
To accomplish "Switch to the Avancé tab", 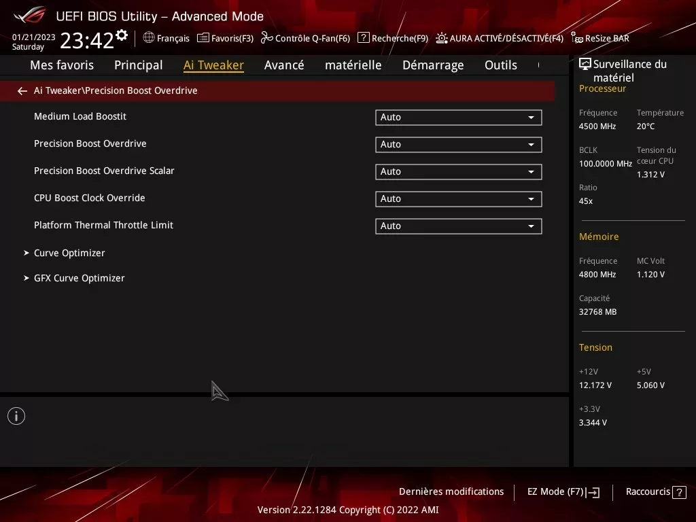I will 284,65.
